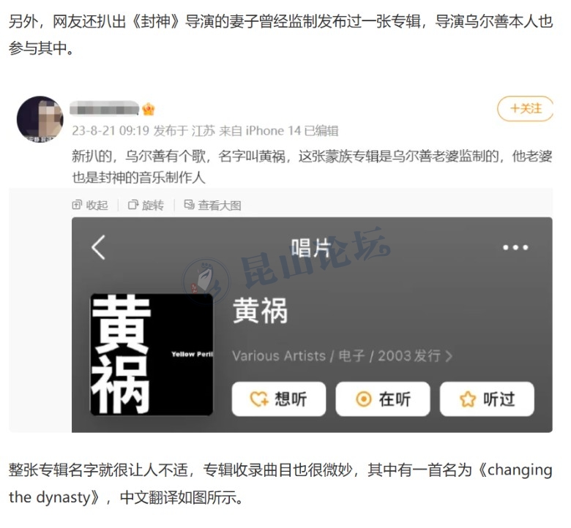This screenshot has width=571, height=528.
Task: Click the heart icon on 想听
Action: [x=259, y=399]
